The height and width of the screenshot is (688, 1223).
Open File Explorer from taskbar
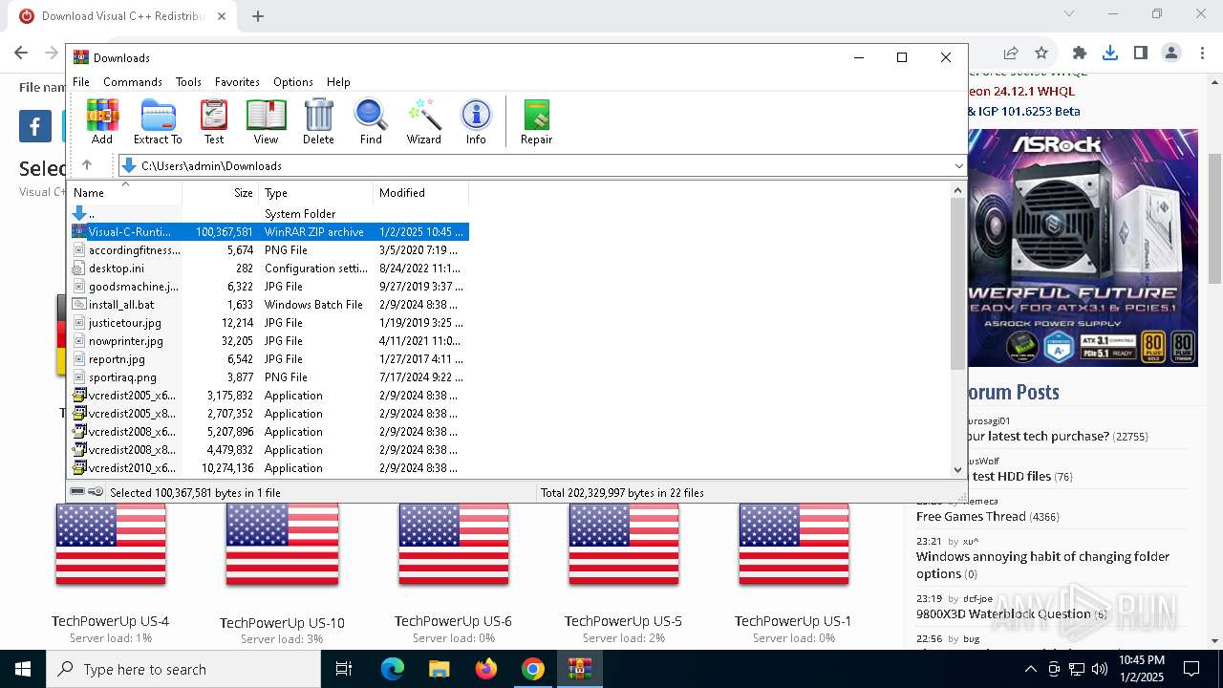tap(439, 669)
